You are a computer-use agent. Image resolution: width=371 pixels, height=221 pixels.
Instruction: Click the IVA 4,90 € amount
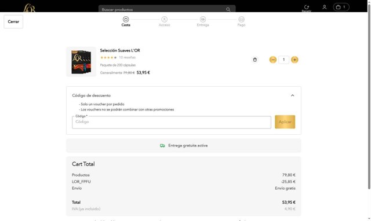(x=290, y=209)
